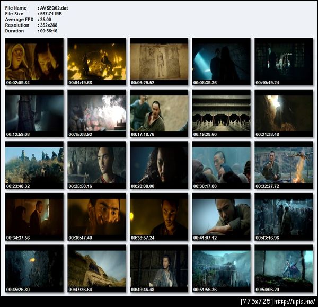
Task: Select the thumbnail at 00:04:19.68
Action: (96, 62)
